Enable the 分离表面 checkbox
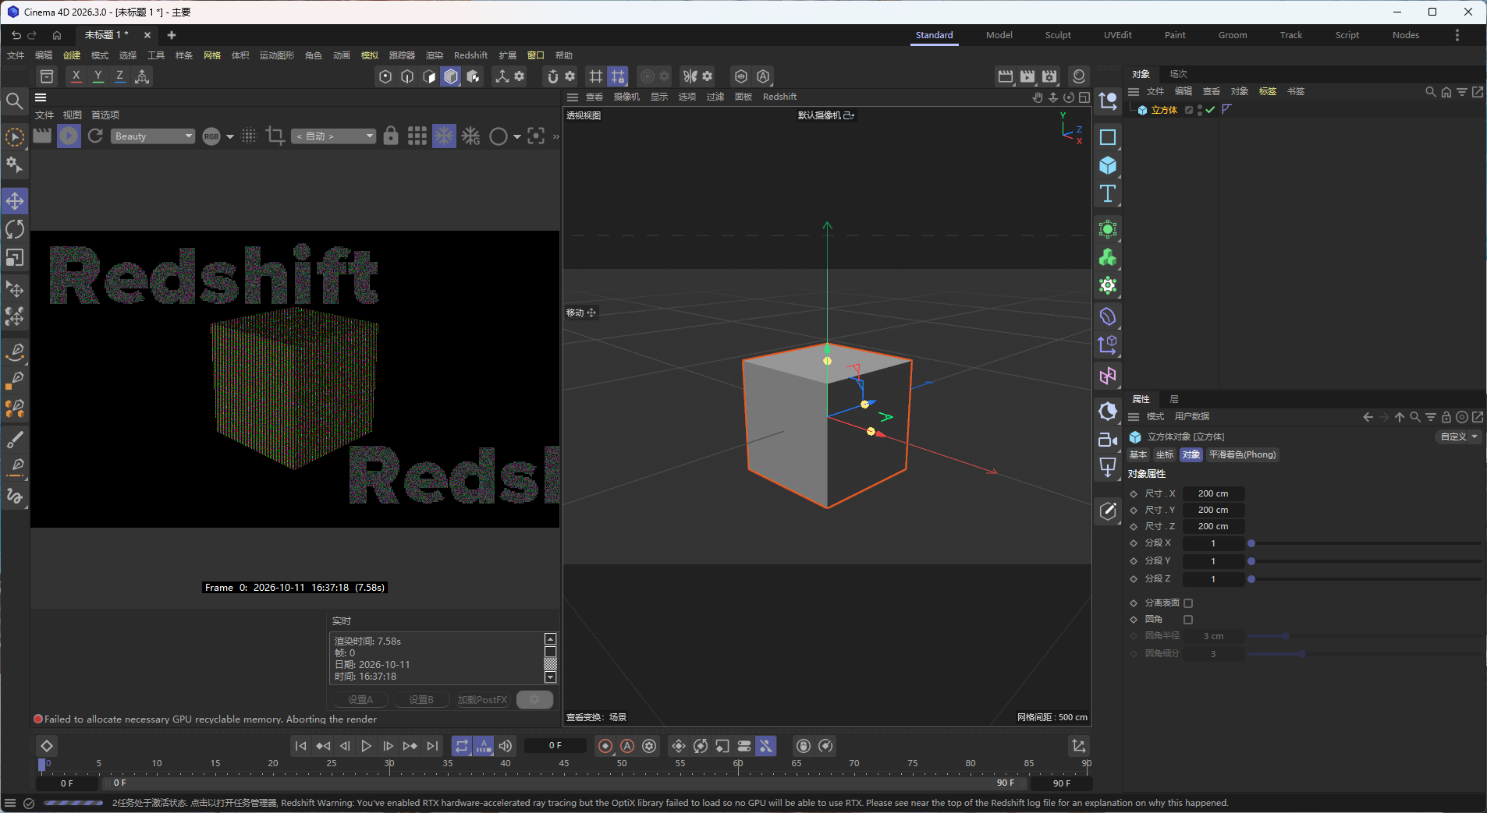This screenshot has width=1487, height=813. pos(1188,603)
